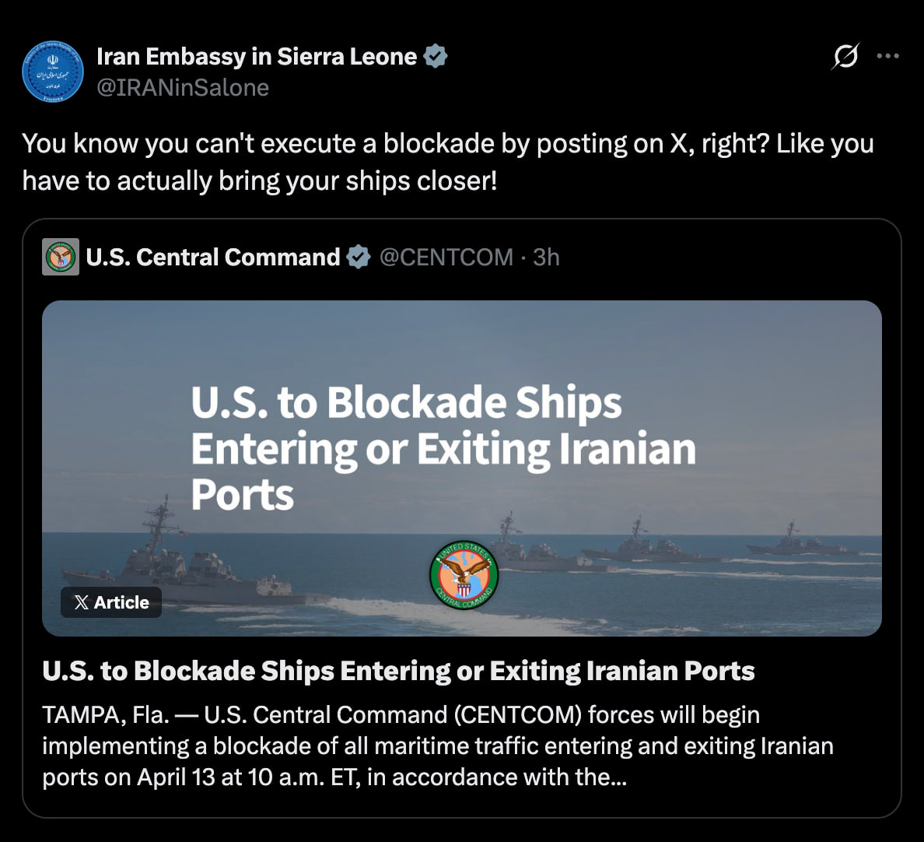Click the small CENTCOM avatar icon
924x842 pixels.
(61, 257)
